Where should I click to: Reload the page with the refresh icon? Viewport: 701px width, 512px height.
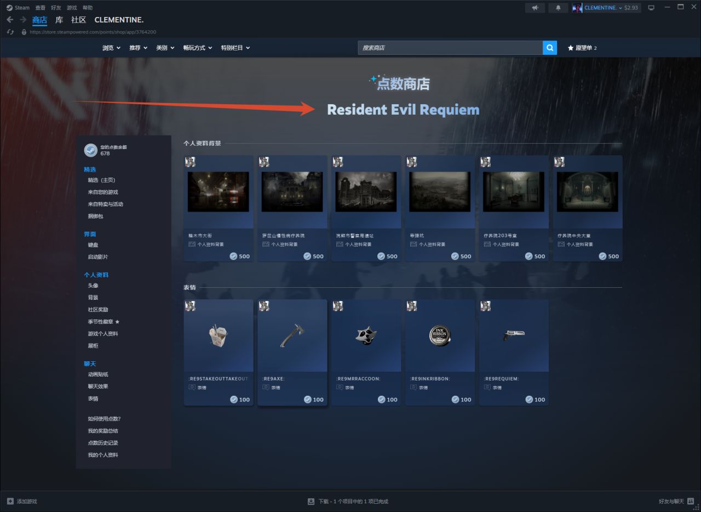pos(10,32)
